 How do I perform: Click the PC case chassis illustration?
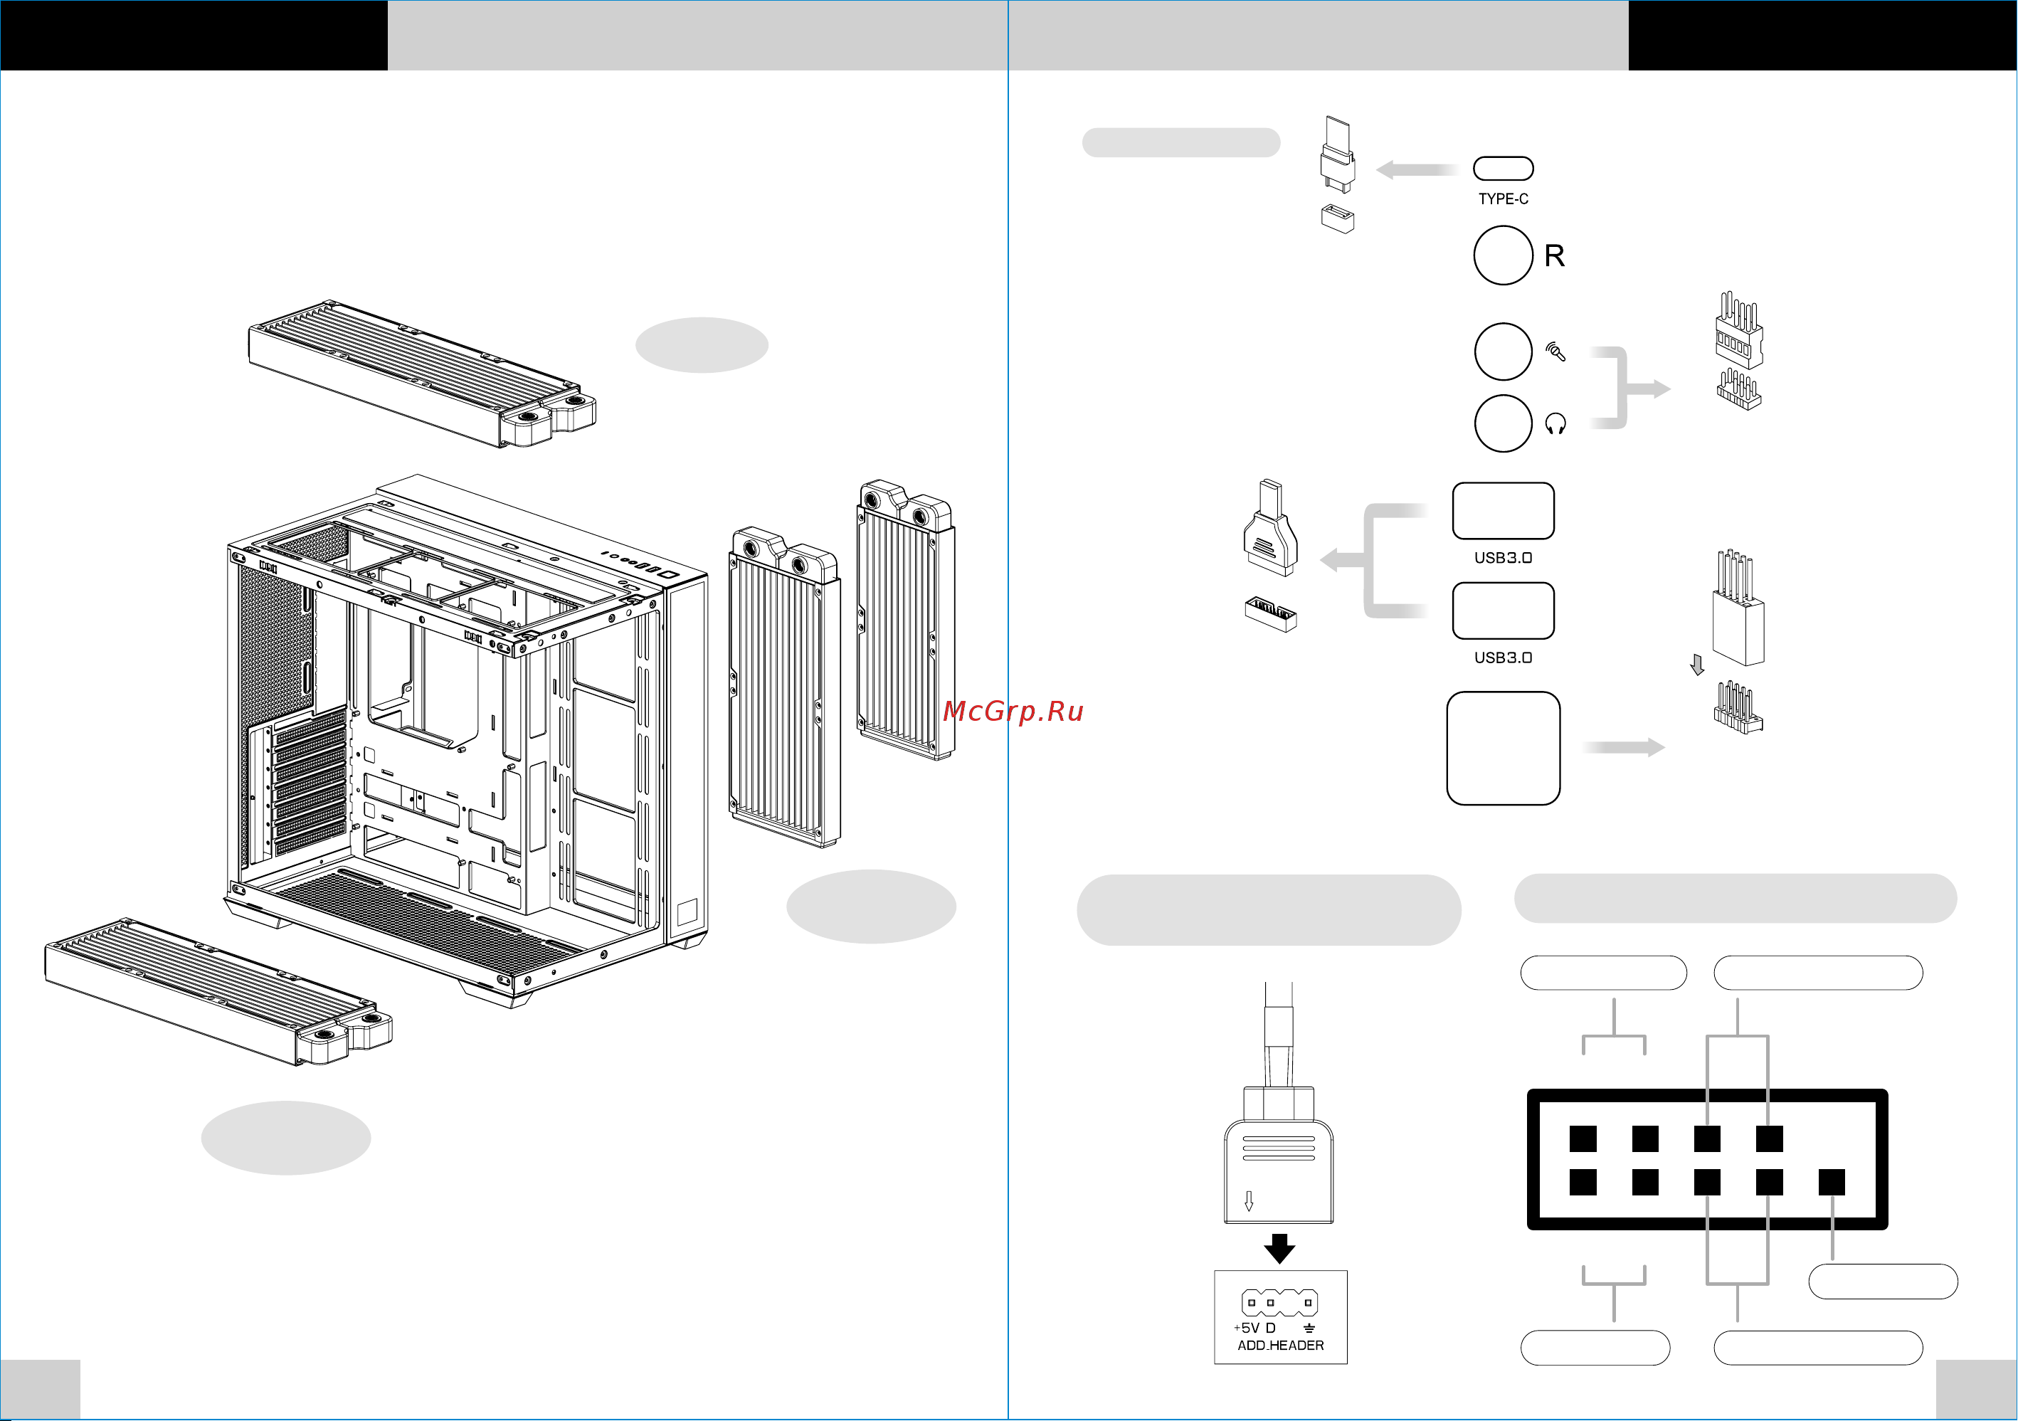(x=467, y=741)
